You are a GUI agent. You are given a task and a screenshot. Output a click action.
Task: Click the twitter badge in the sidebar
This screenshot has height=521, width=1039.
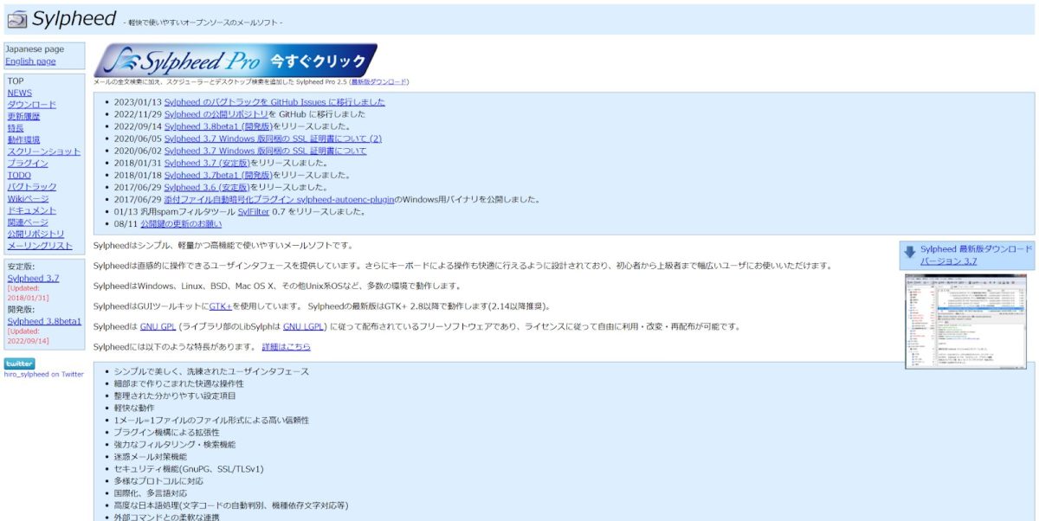tap(20, 363)
